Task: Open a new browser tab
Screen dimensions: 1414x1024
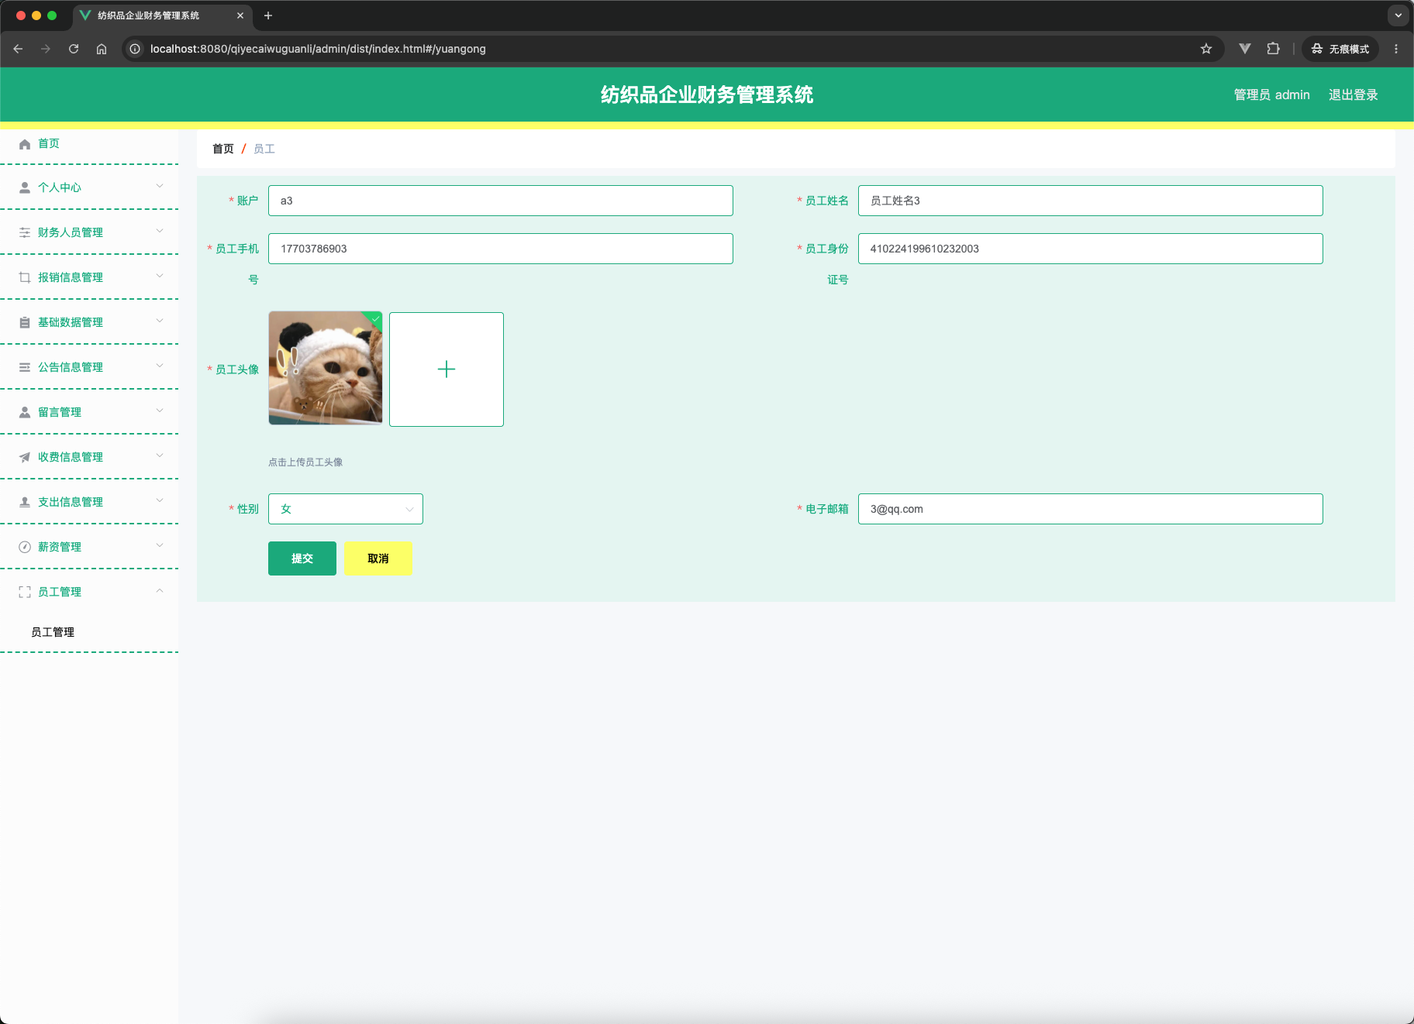Action: [268, 15]
